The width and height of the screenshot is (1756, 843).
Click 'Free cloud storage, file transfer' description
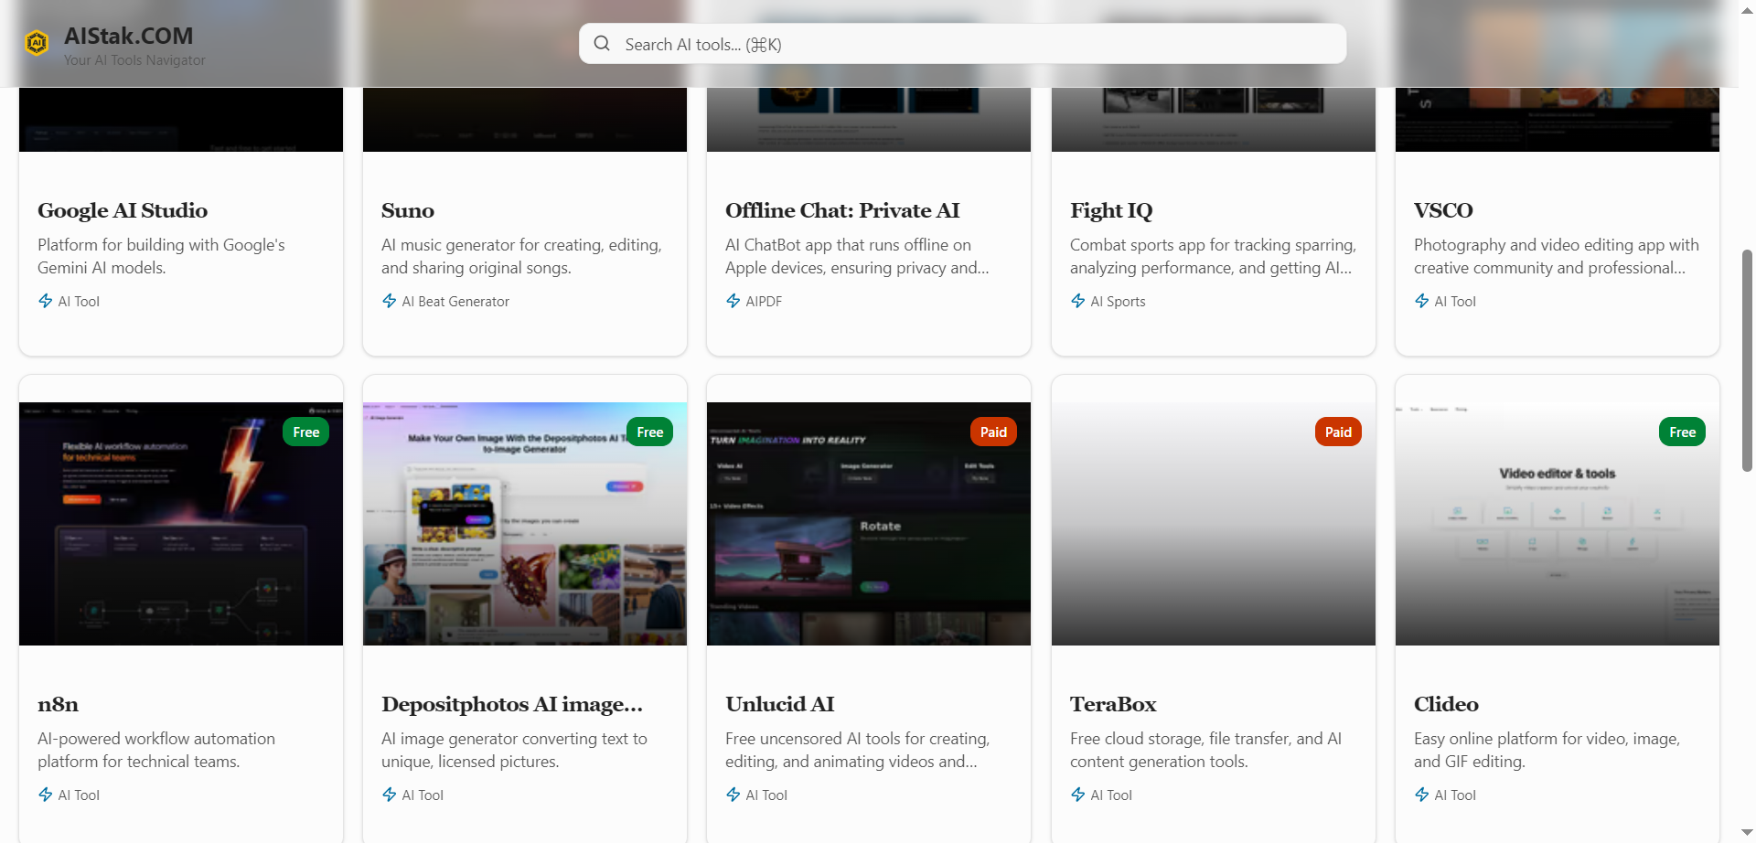click(1205, 750)
